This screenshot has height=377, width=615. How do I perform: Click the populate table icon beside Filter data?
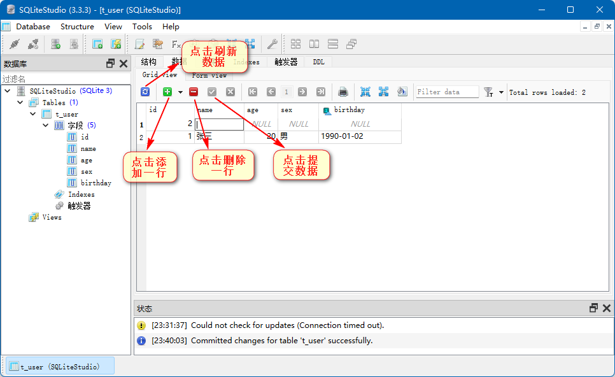(x=402, y=92)
